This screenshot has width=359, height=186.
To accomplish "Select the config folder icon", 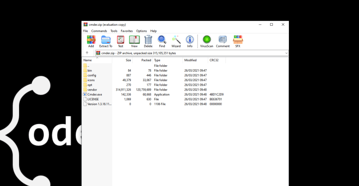I will pyautogui.click(x=85, y=75).
